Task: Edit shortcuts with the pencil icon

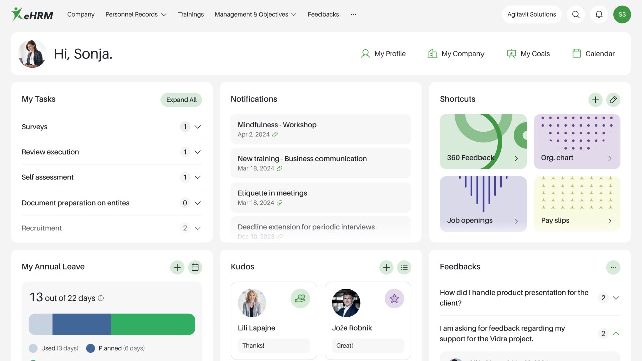Action: tap(613, 100)
